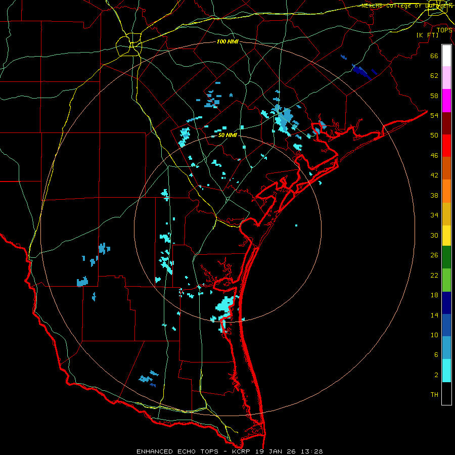Screen dimensions: 455x455
Task: Click the 'TH' threshold legend label
Action: [434, 394]
